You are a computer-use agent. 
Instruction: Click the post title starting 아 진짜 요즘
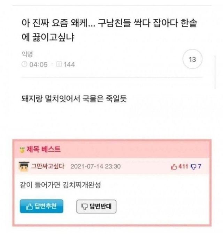109,30
